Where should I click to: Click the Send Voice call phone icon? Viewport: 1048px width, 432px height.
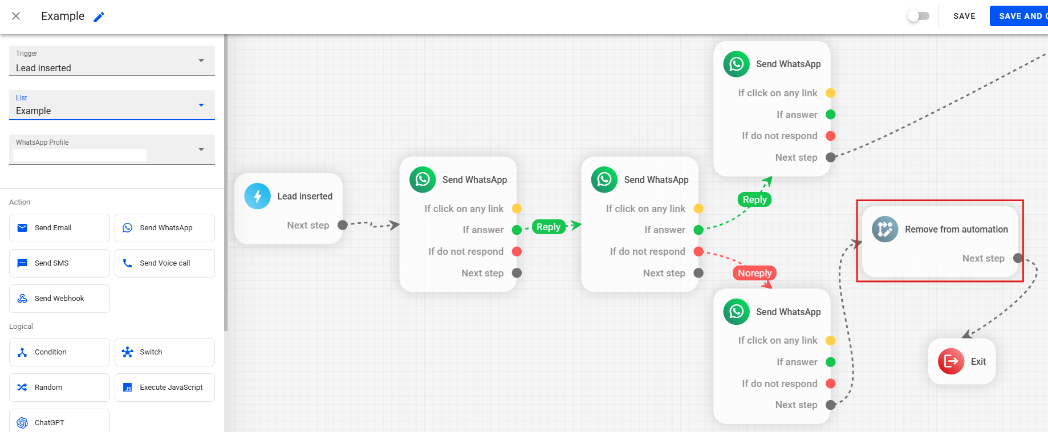[128, 263]
